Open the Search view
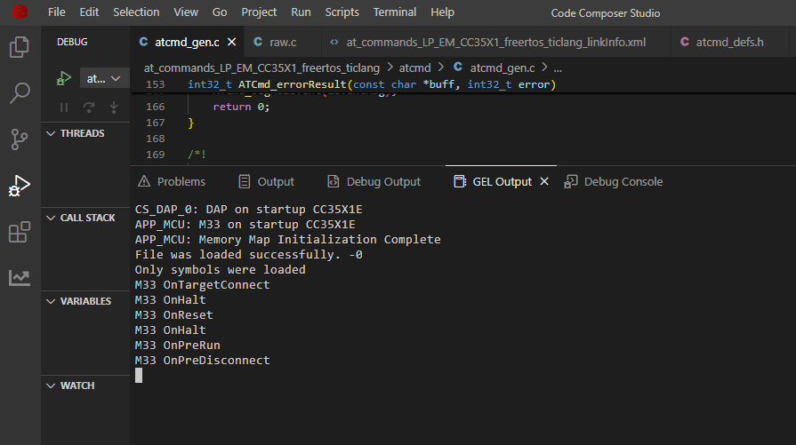 point(20,92)
